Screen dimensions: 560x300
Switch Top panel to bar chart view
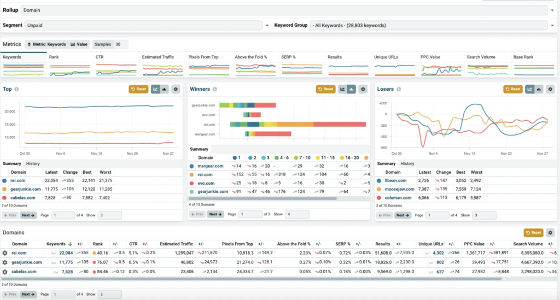164,89
